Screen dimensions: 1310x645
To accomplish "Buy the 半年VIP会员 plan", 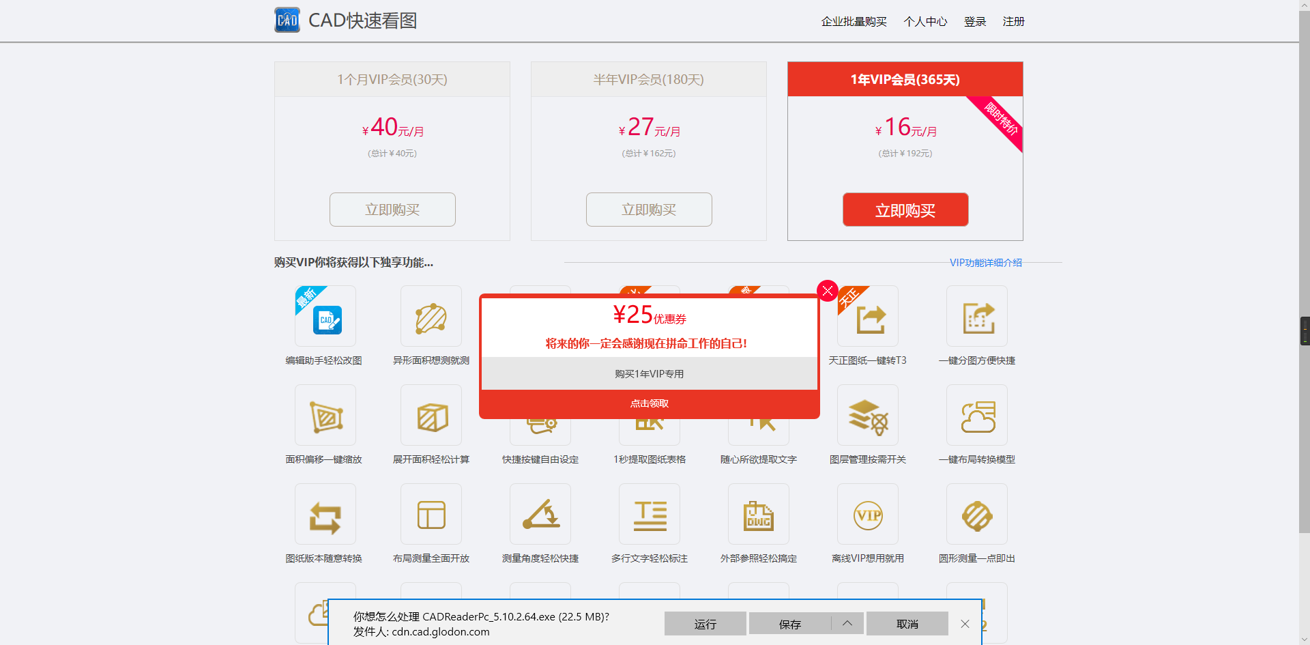I will pos(649,210).
